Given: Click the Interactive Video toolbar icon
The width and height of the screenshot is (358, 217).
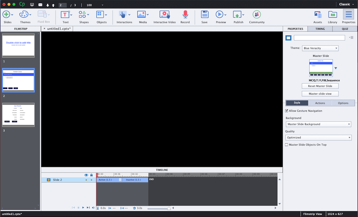Looking at the screenshot, I should (x=165, y=15).
